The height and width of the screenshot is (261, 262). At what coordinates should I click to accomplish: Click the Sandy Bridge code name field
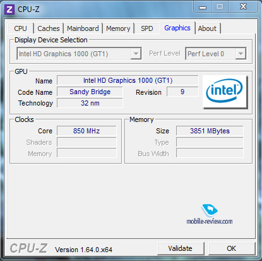click(x=90, y=92)
